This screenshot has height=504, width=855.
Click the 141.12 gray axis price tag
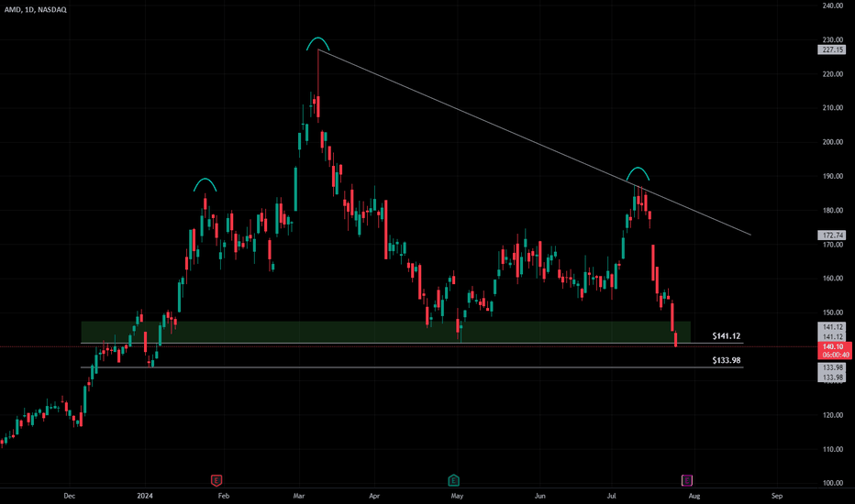pyautogui.click(x=833, y=327)
